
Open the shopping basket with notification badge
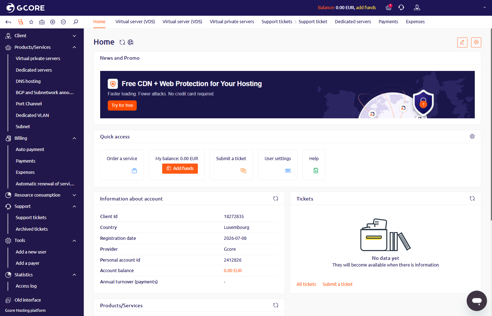click(x=389, y=7)
